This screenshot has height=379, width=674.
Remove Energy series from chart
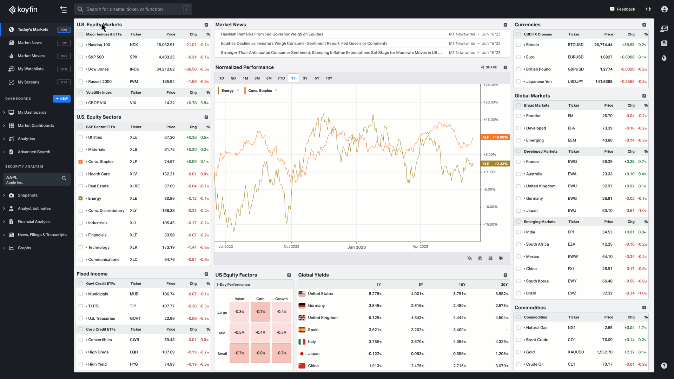[x=238, y=91]
